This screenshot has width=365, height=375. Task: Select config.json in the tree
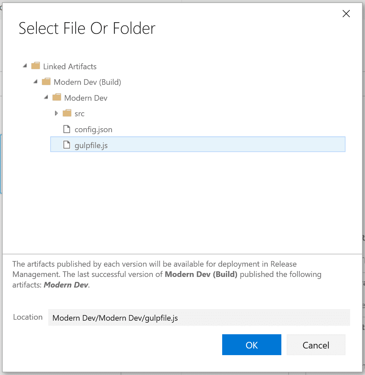click(93, 130)
